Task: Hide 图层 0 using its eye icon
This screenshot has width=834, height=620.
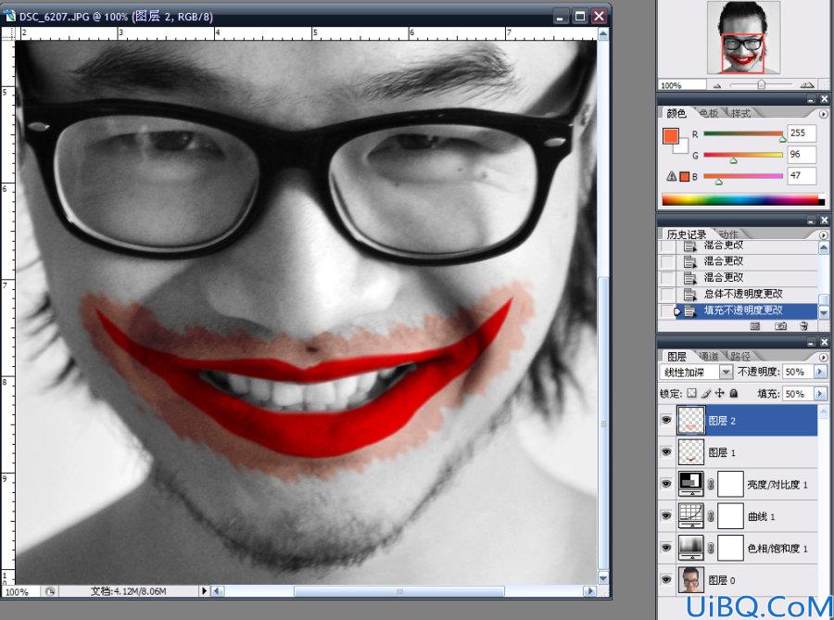Action: pyautogui.click(x=666, y=579)
